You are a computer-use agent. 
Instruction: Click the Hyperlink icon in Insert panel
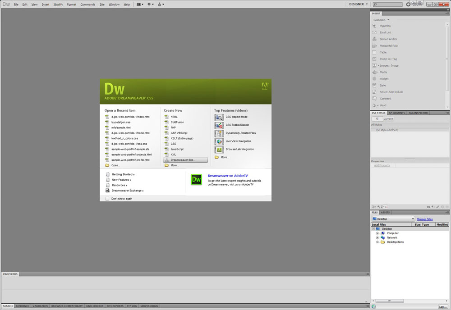375,26
